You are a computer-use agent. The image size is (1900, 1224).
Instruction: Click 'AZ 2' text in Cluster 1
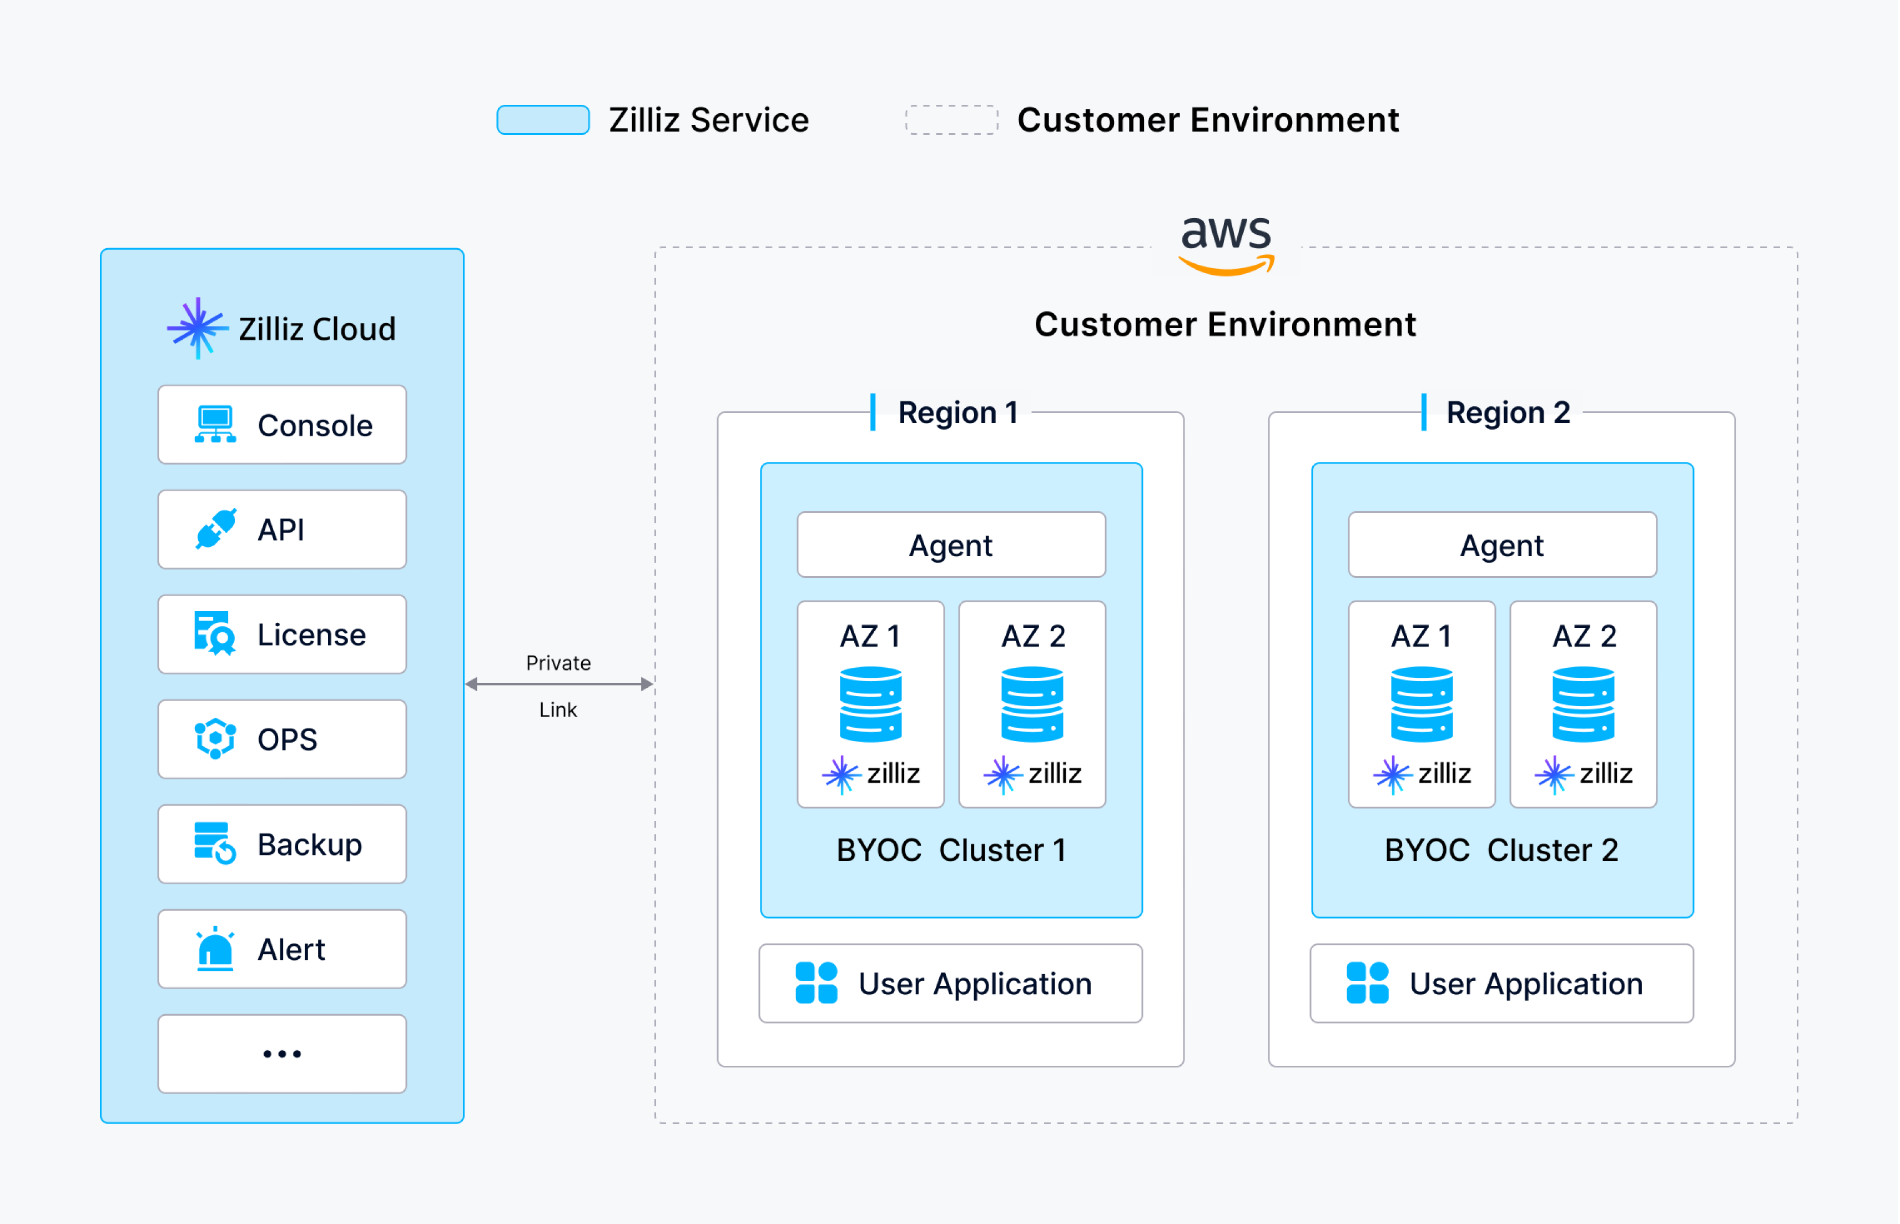[x=1033, y=636]
